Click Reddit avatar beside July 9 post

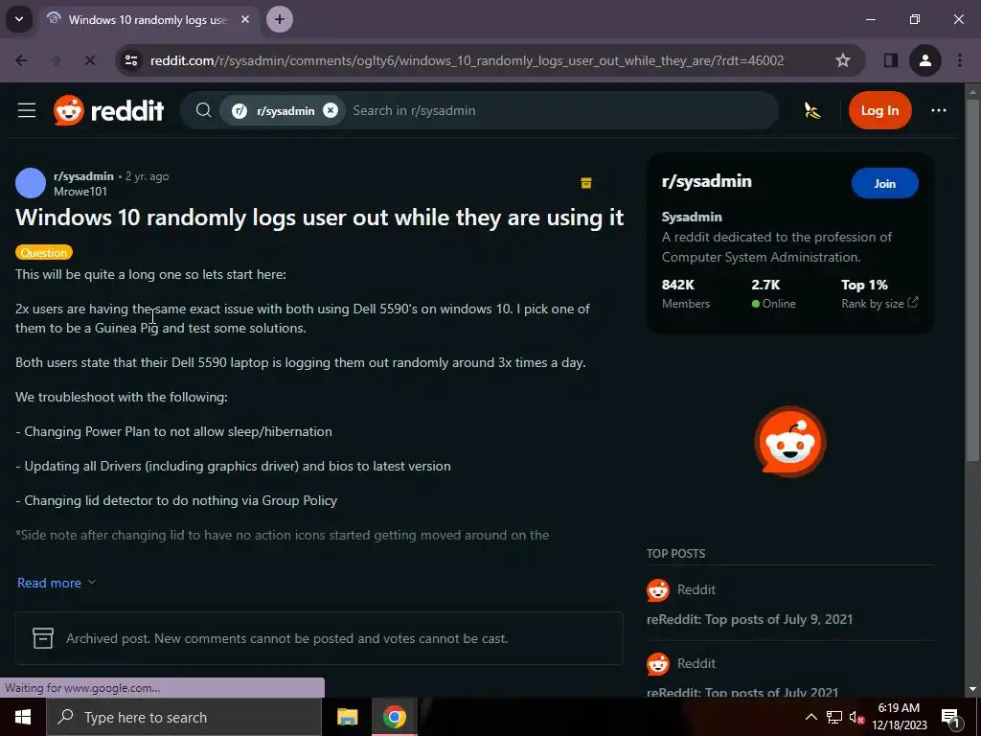[657, 590]
